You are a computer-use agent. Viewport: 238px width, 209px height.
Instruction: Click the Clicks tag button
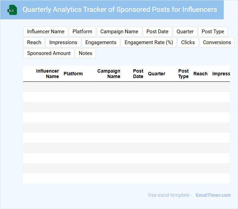tap(188, 42)
